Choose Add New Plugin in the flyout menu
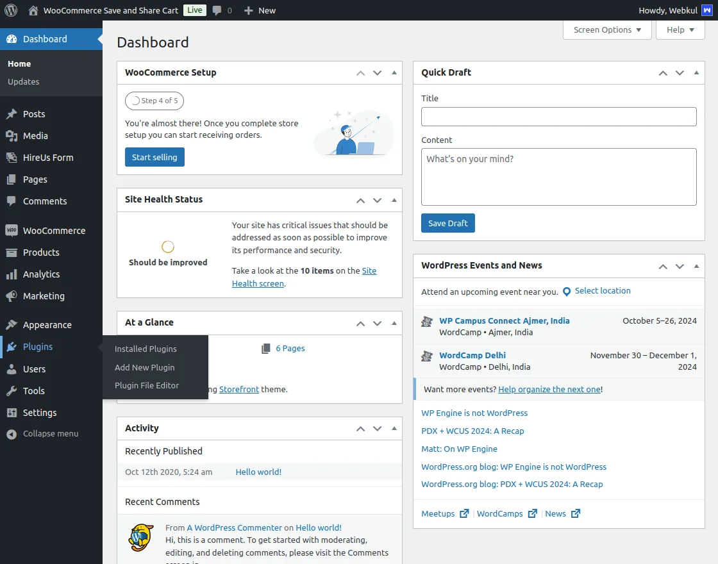Image resolution: width=718 pixels, height=564 pixels. coord(144,367)
